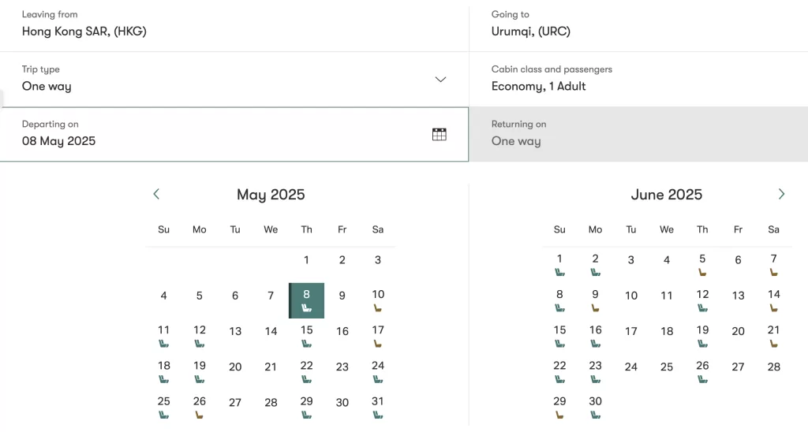Pick June 23 as the date
This screenshot has width=808, height=432.
coord(595,372)
